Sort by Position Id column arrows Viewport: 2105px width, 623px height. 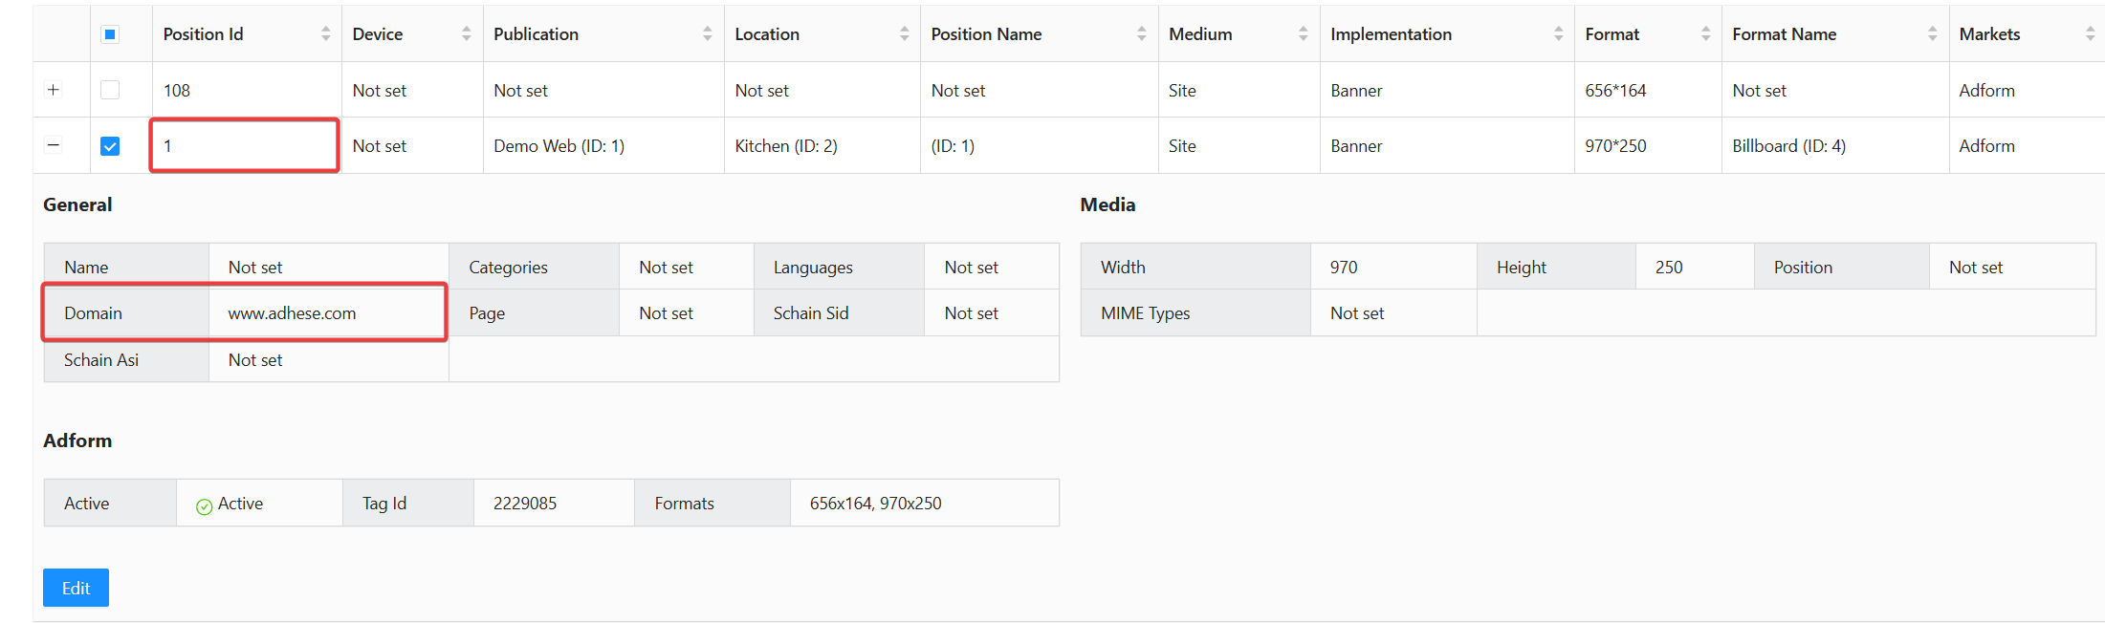pos(325,34)
